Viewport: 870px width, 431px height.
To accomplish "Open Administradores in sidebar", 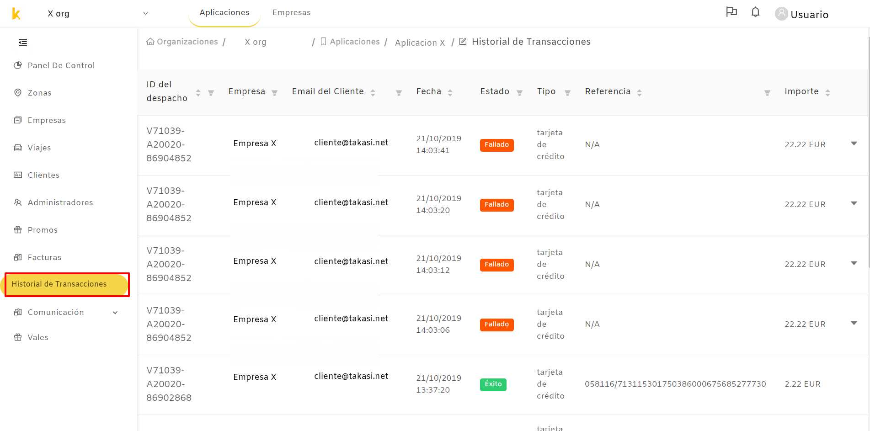I will pos(60,202).
